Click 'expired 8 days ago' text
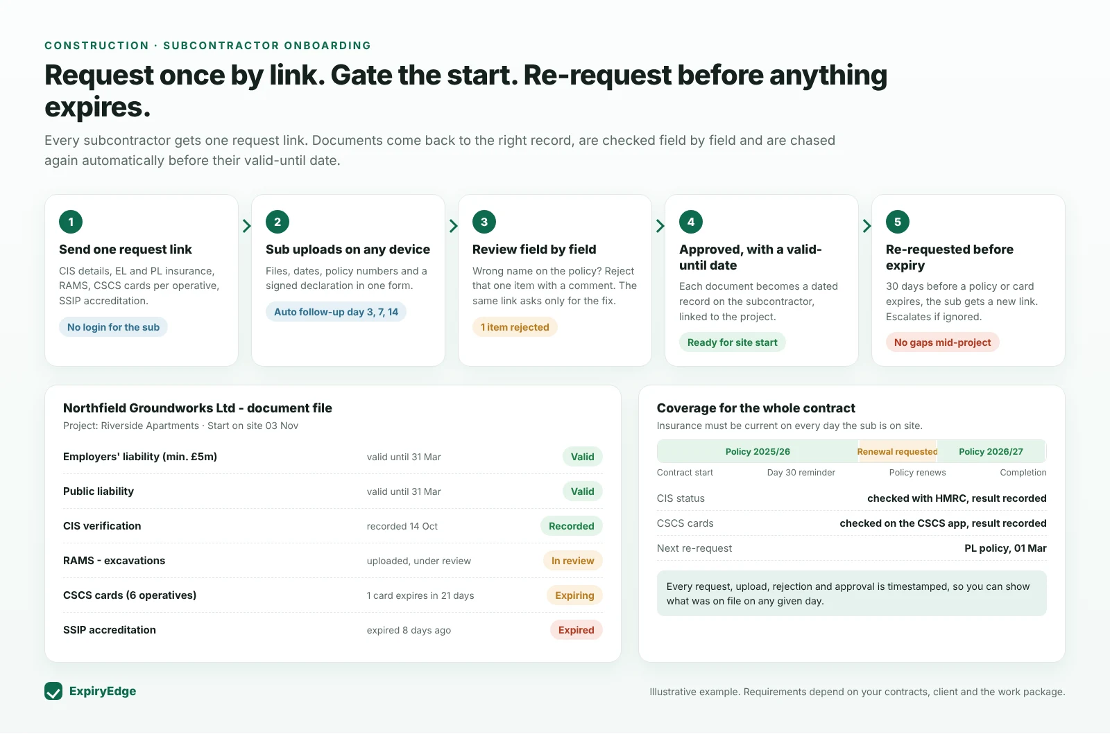 tap(409, 630)
